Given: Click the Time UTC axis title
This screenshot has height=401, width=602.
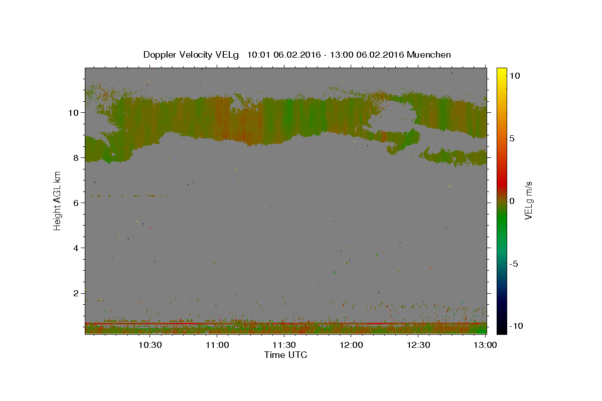Looking at the screenshot, I should click(285, 355).
